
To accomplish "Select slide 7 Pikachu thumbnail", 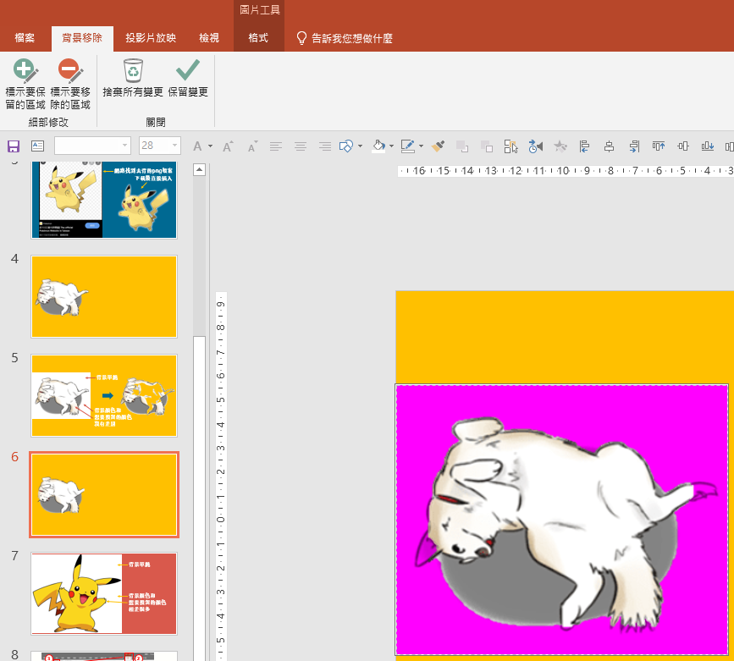I will pos(104,593).
